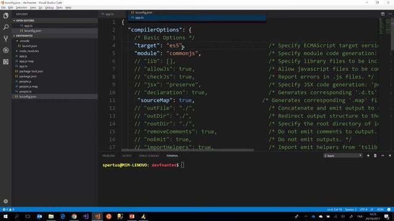The image size is (394, 221).
Task: Open launch.json in the explorer tree
Action: tap(30, 46)
